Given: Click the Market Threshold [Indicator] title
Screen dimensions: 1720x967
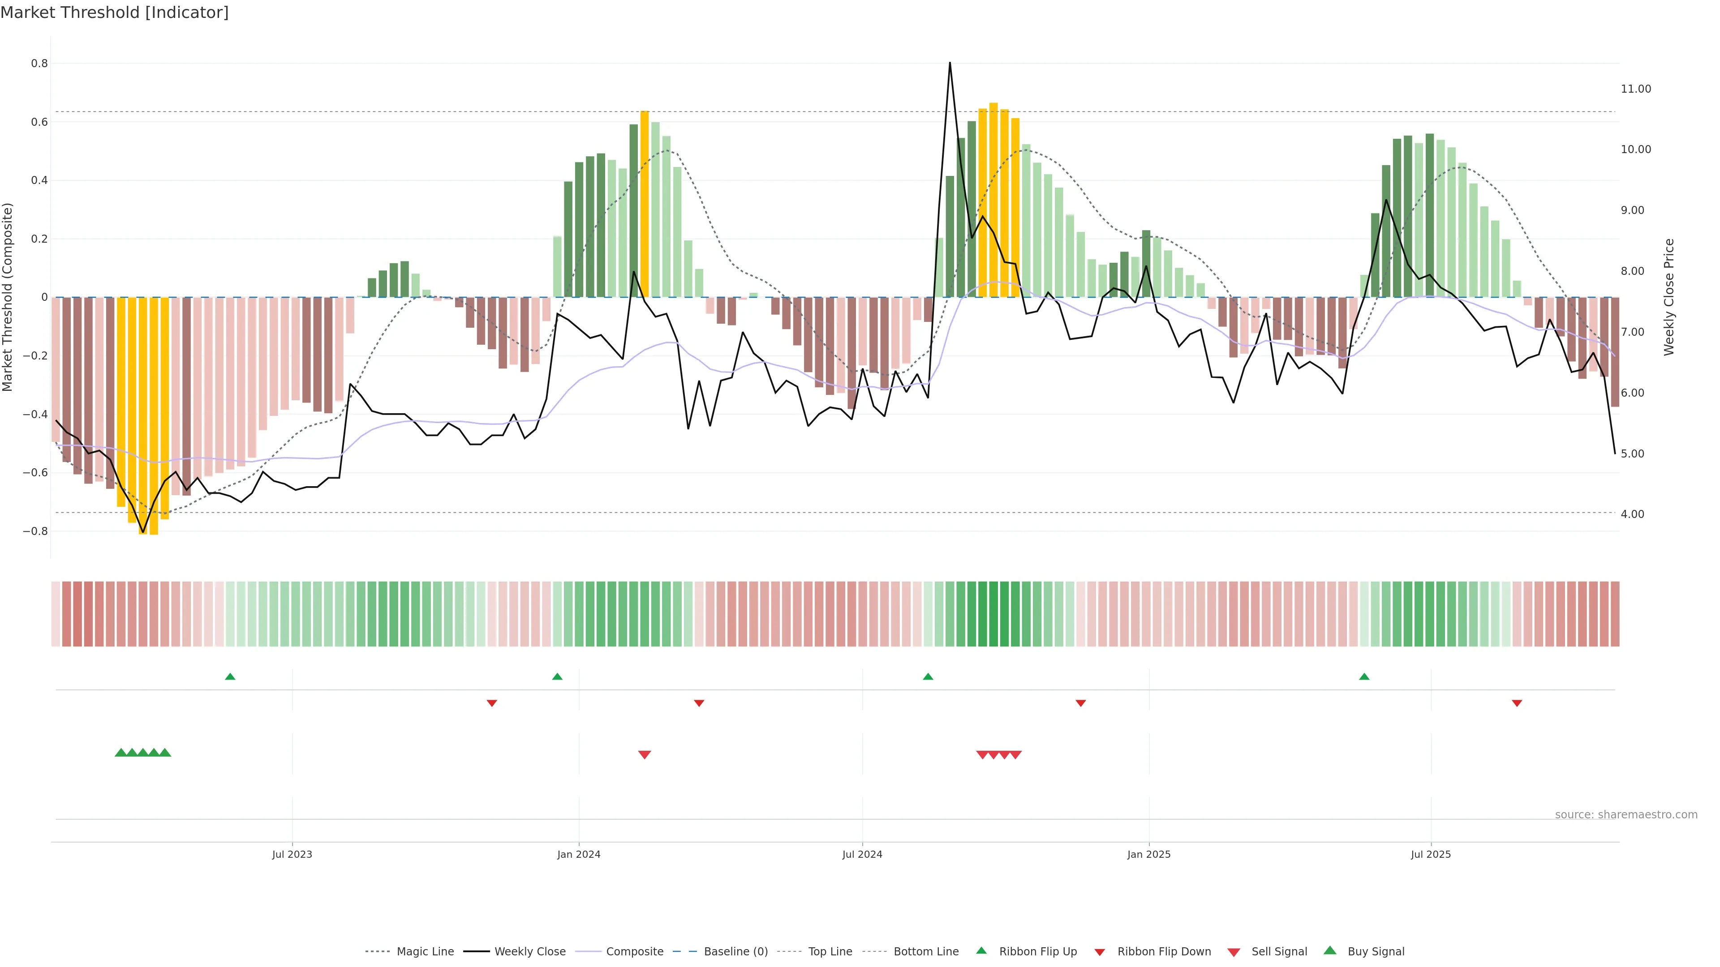Looking at the screenshot, I should pos(114,13).
